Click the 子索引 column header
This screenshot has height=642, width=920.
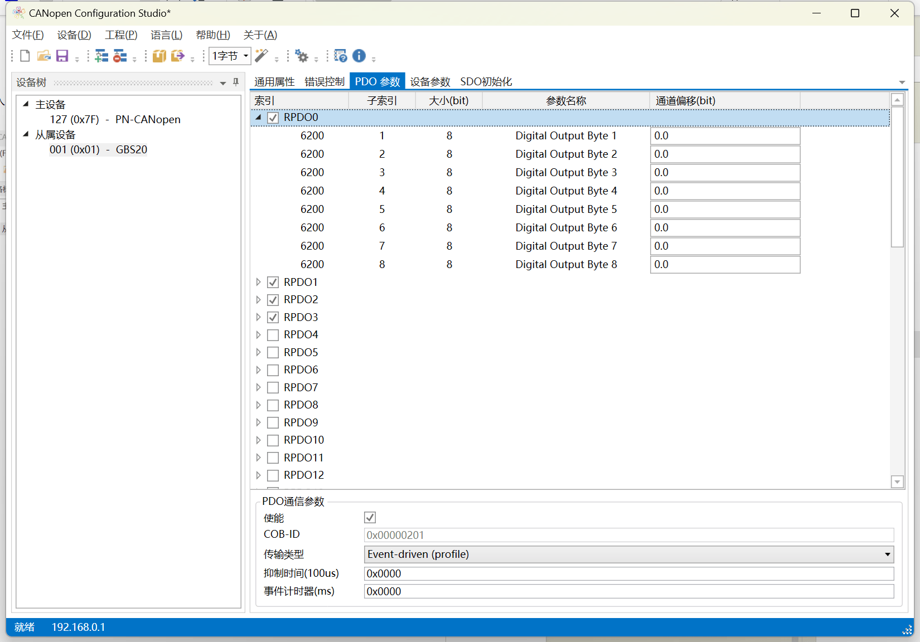382,101
